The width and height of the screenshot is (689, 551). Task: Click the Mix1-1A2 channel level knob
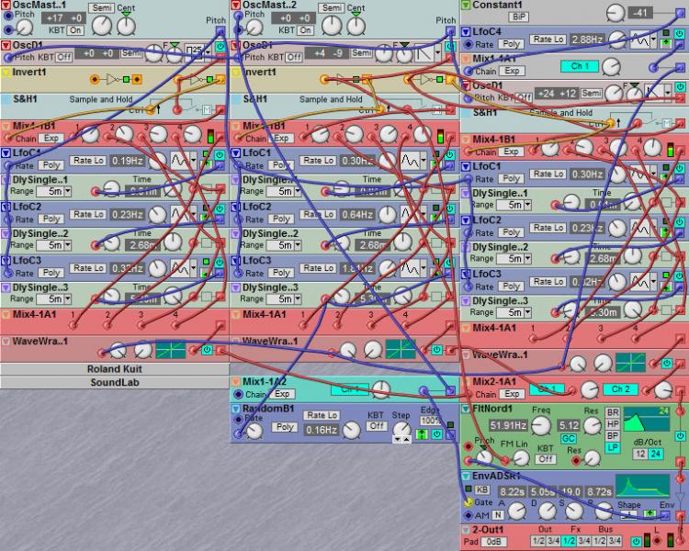(x=380, y=389)
